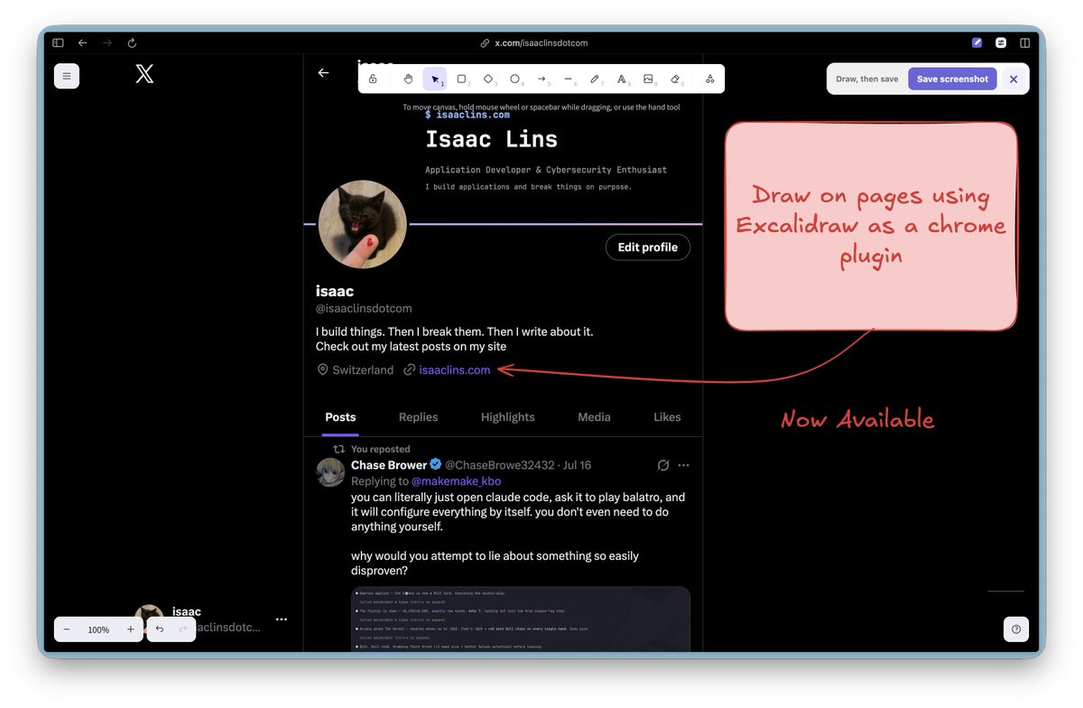The width and height of the screenshot is (1083, 708).
Task: Open the account switcher three-dot menu
Action: click(282, 619)
